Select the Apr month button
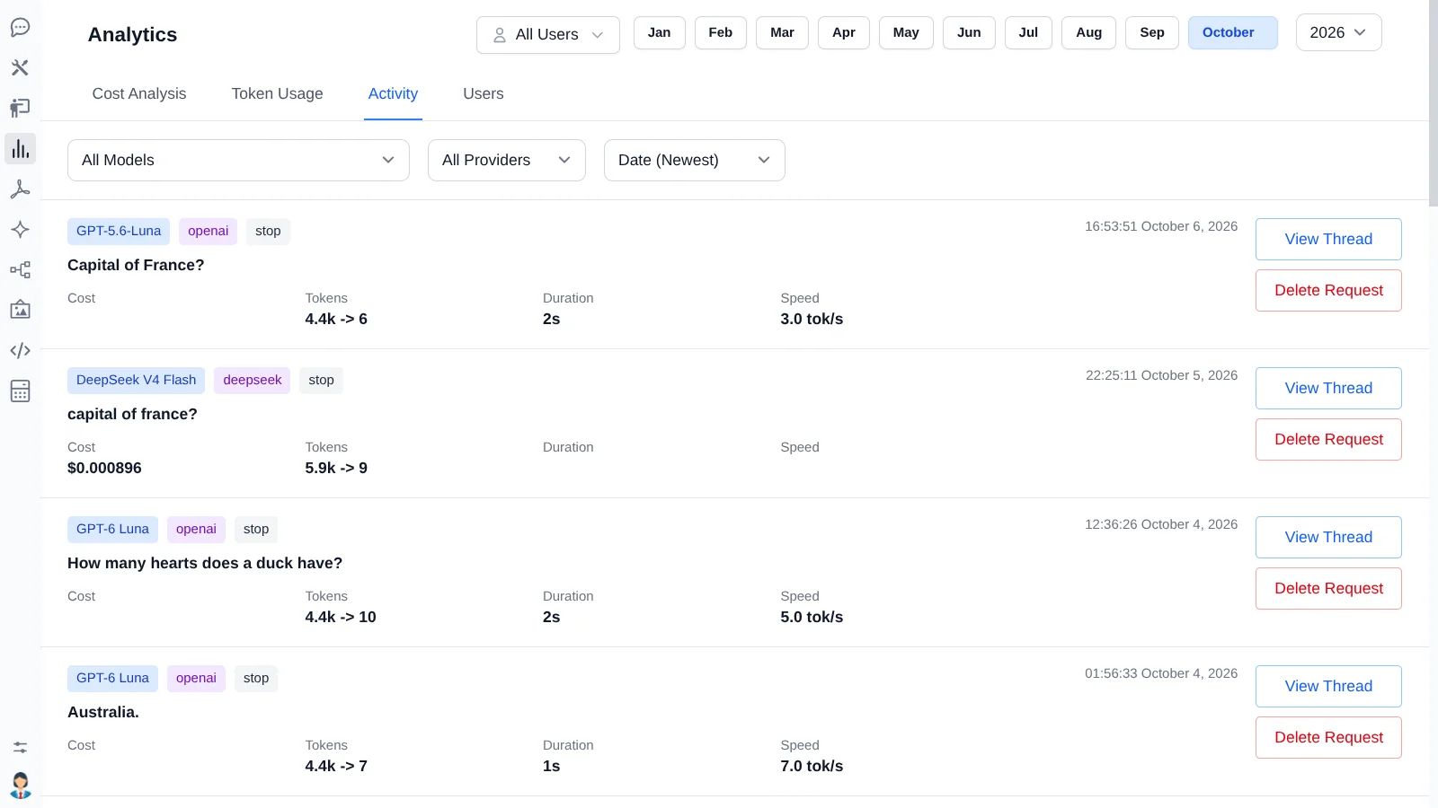This screenshot has width=1438, height=808. point(844,32)
